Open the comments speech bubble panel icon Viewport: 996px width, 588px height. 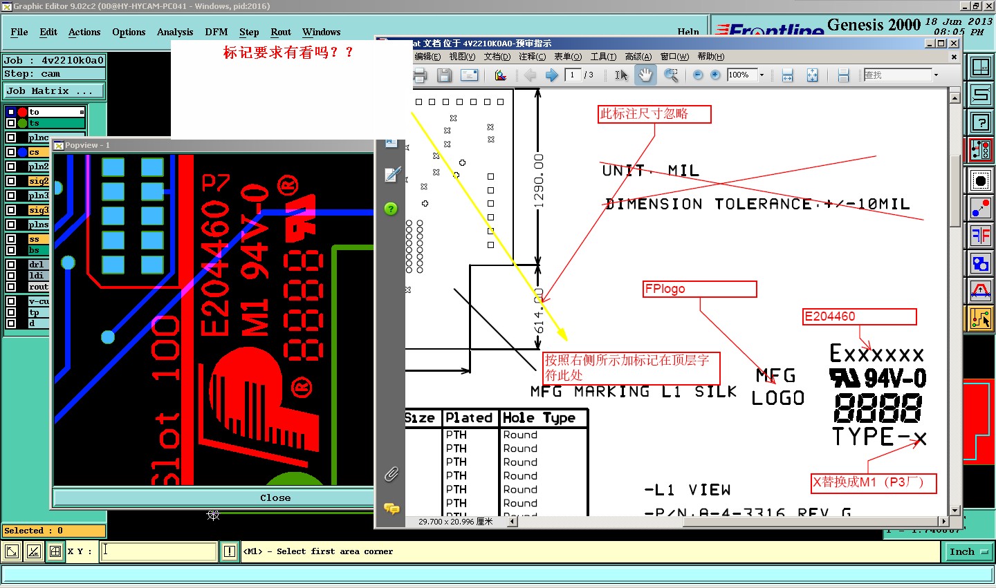(391, 509)
